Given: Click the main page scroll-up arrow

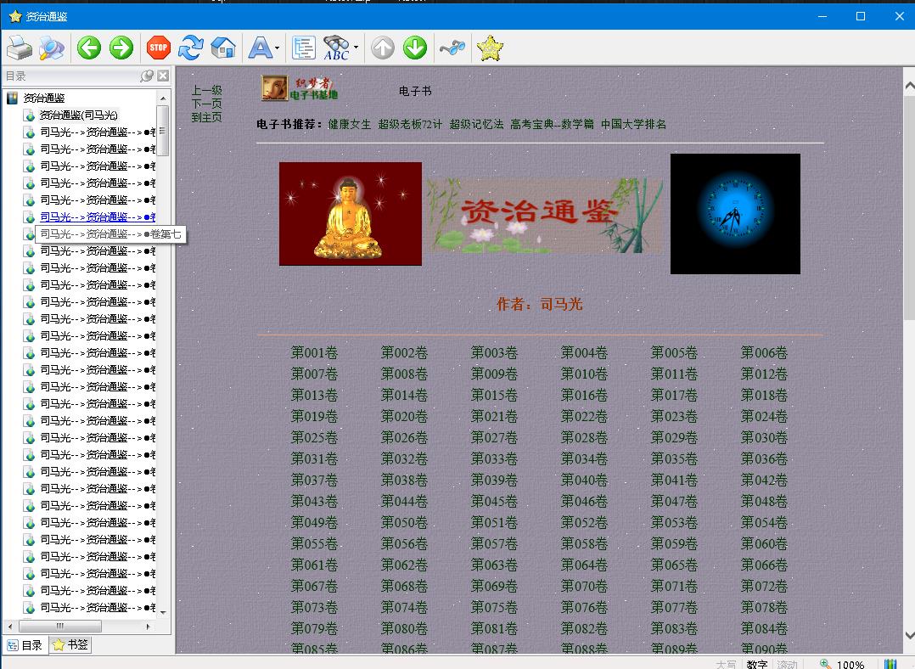Looking at the screenshot, I should (x=909, y=85).
